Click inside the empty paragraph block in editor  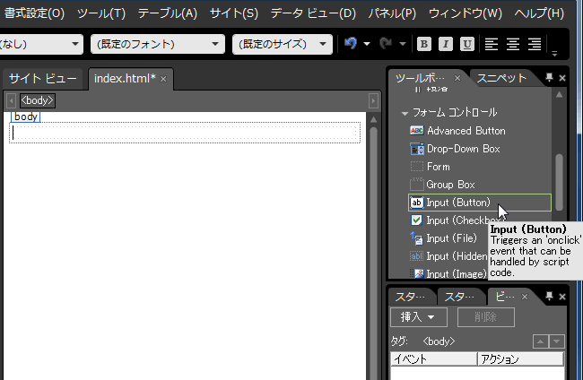[185, 133]
